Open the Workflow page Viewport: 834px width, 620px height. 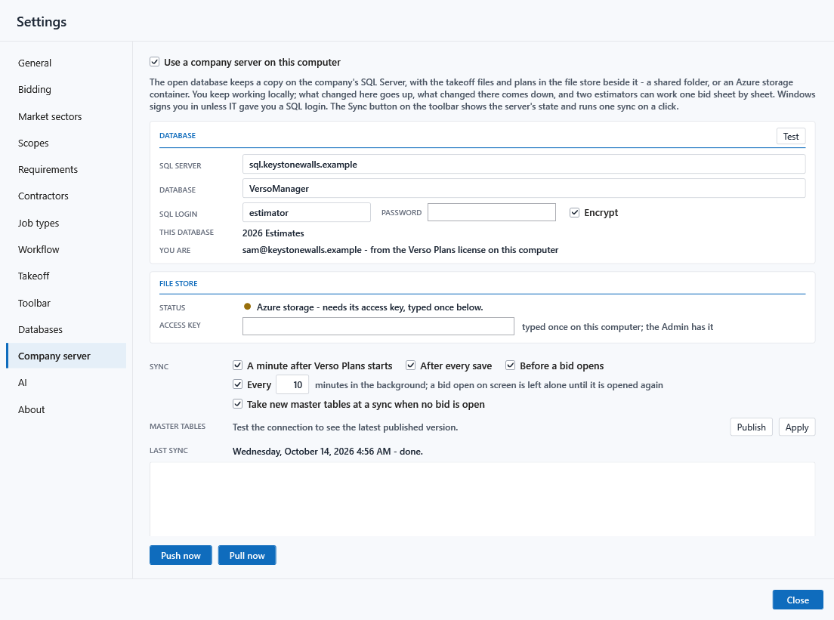pyautogui.click(x=39, y=249)
